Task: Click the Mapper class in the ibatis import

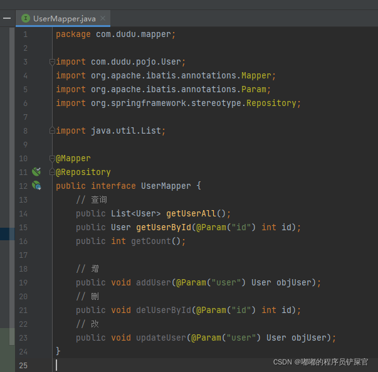Action: (x=256, y=76)
